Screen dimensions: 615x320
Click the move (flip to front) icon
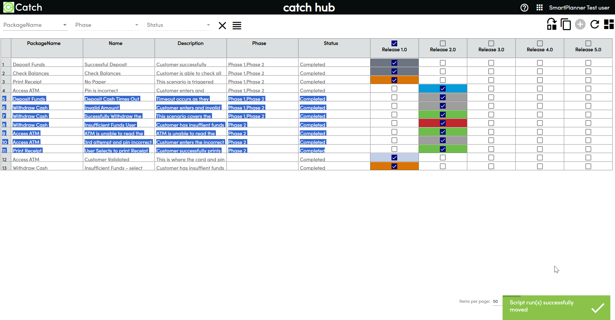pyautogui.click(x=552, y=24)
